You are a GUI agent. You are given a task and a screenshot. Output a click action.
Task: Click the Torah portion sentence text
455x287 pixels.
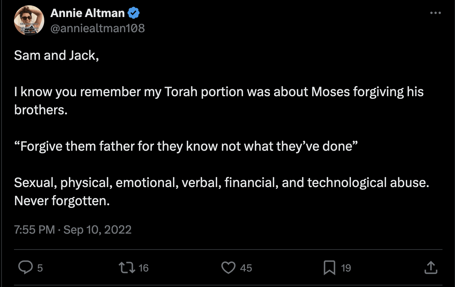pyautogui.click(x=218, y=92)
